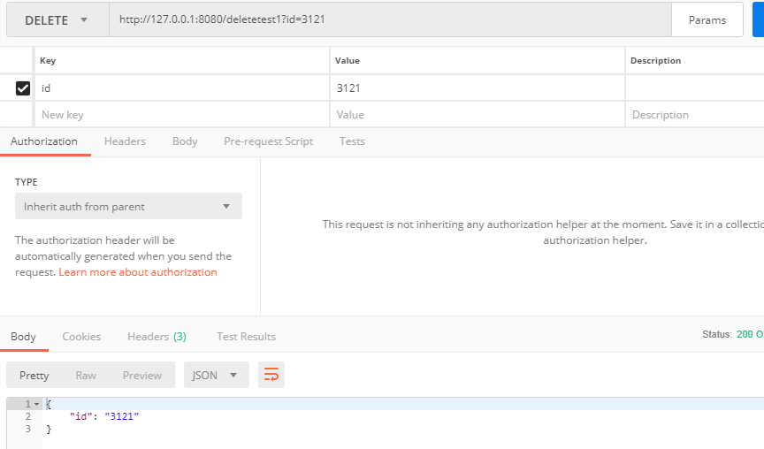The image size is (764, 449).
Task: Select the Raw view button
Action: 86,375
